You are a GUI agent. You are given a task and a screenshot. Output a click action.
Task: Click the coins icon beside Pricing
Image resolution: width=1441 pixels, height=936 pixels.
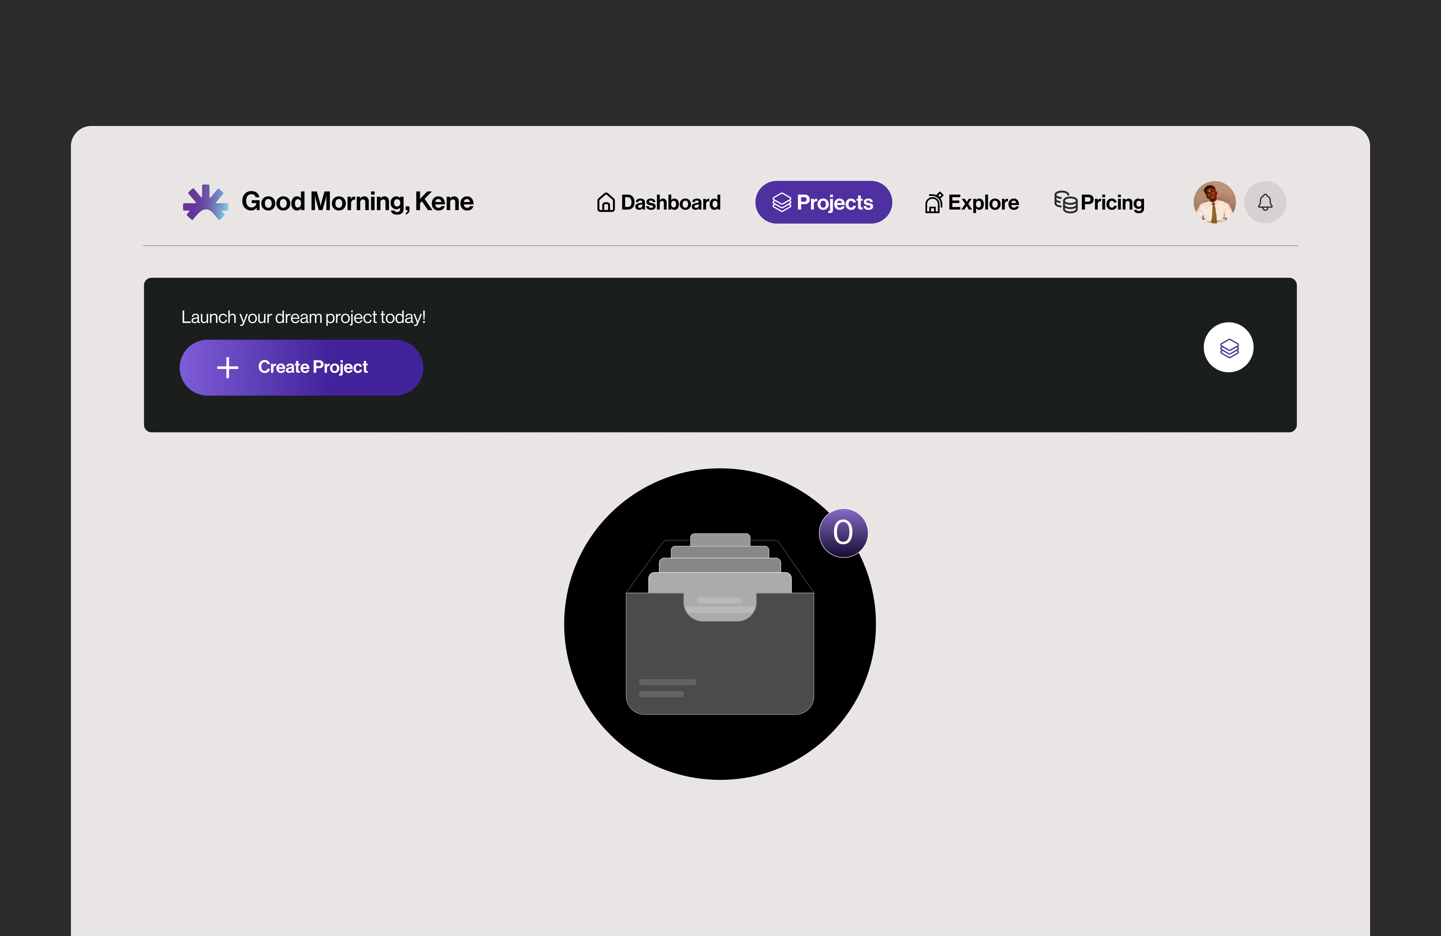point(1066,202)
